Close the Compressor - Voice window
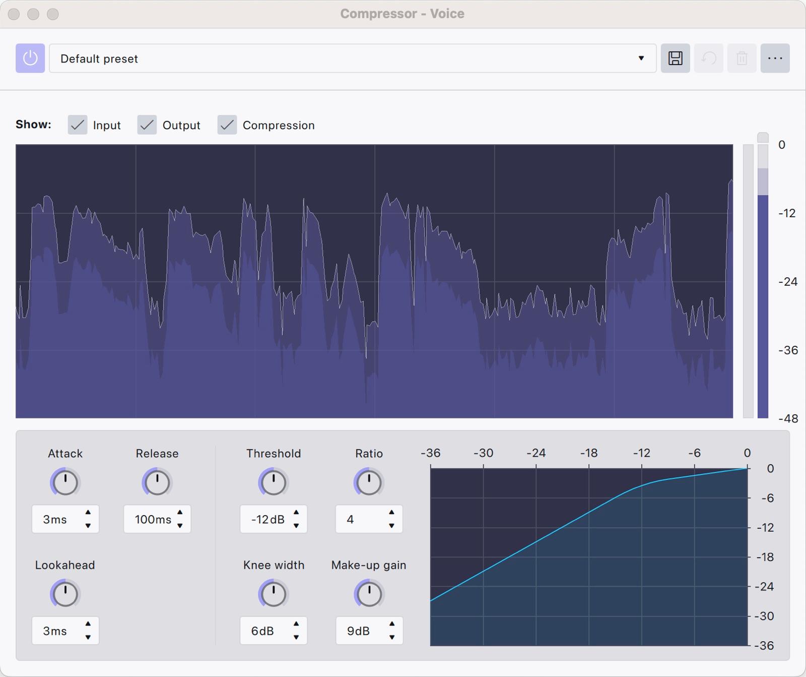Screen dimensions: 806x677 [14, 14]
